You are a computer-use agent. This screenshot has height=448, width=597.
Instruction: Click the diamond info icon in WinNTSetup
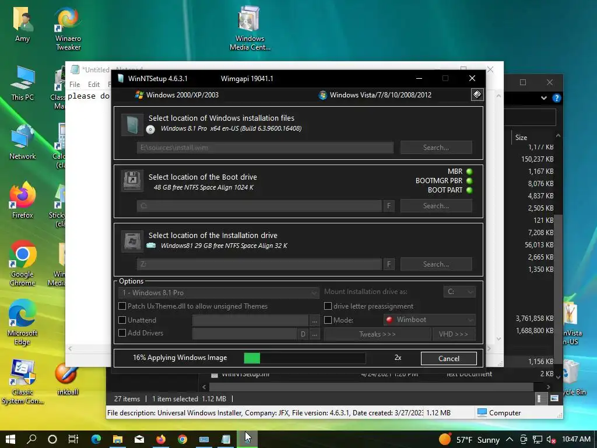pyautogui.click(x=477, y=94)
